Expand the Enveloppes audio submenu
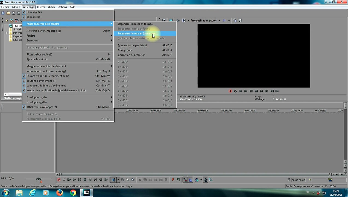Screen dimensions: 348x197 [x=68, y=97]
